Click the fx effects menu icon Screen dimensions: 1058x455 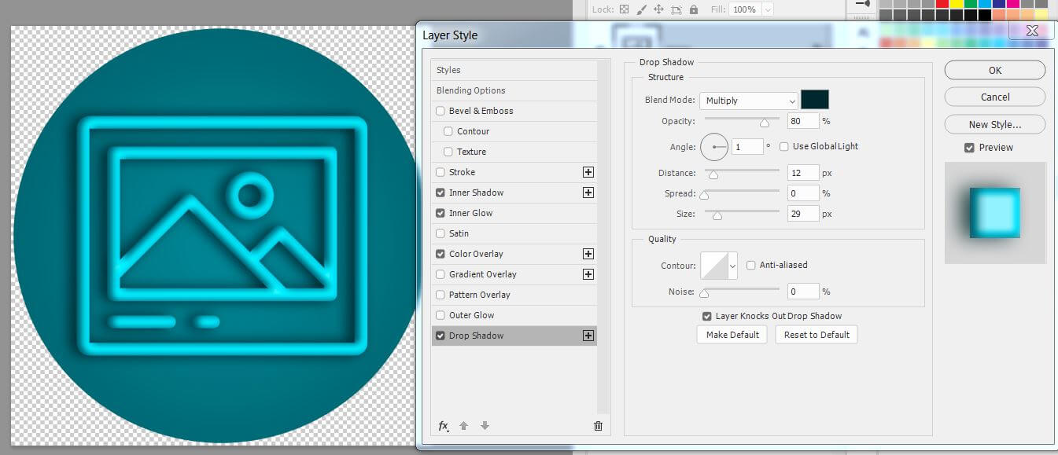(x=443, y=426)
